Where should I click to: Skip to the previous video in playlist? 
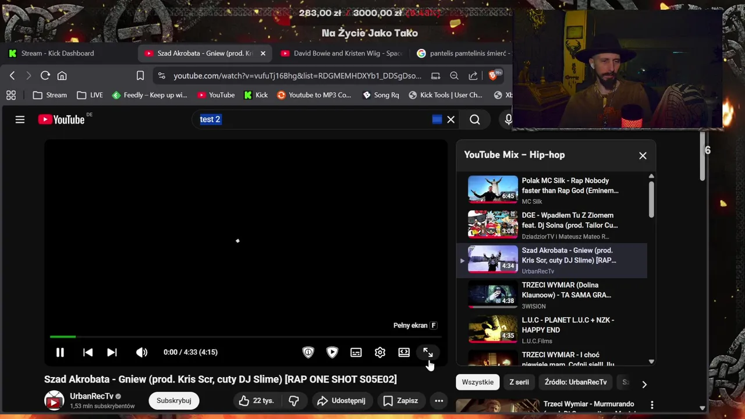pos(88,352)
